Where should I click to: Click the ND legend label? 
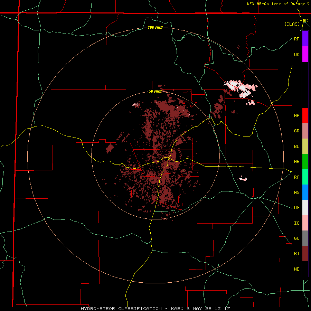click(297, 269)
